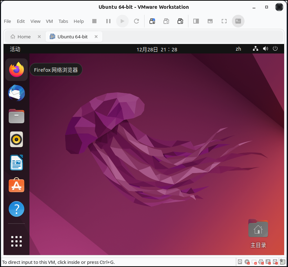The height and width of the screenshot is (267, 288).
Task: Click the network adapter status icon
Action: (x=254, y=262)
